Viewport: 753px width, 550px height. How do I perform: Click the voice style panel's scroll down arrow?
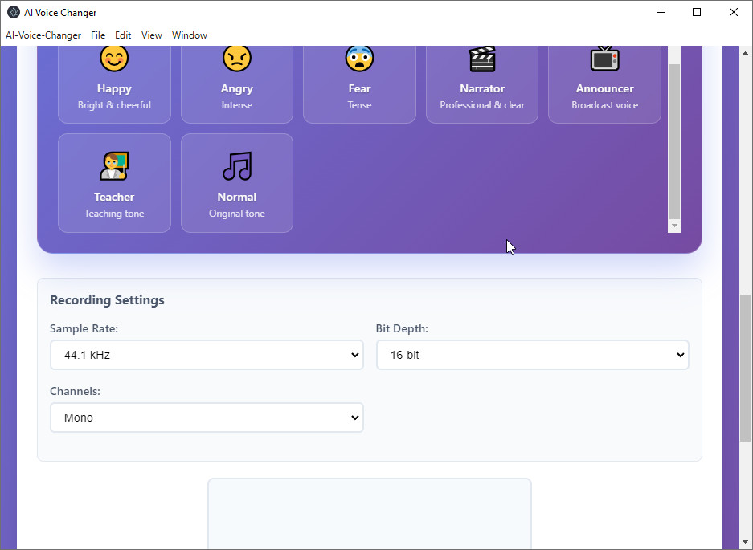tap(674, 226)
